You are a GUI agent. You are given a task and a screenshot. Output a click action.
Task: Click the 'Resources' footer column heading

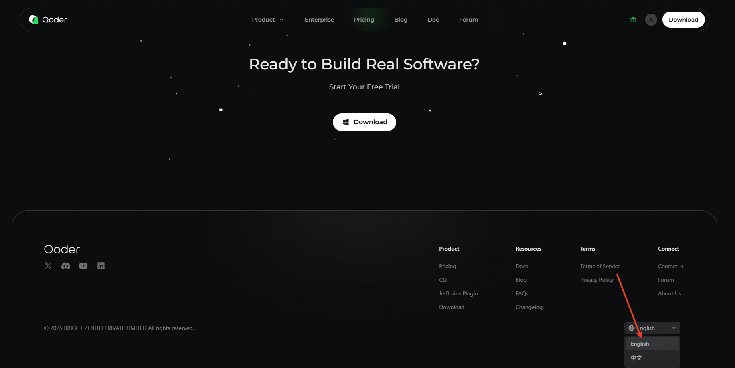(x=528, y=249)
